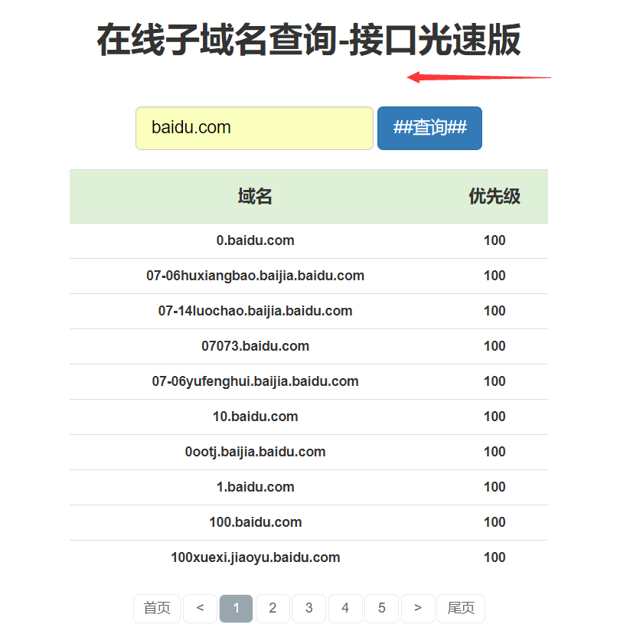Click priority value of 100xuexi.jiaoyu.baidu.com row
This screenshot has height=634, width=643.
tap(494, 557)
